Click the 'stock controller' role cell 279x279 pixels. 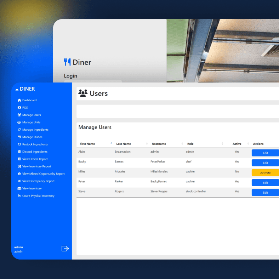pyautogui.click(x=196, y=191)
